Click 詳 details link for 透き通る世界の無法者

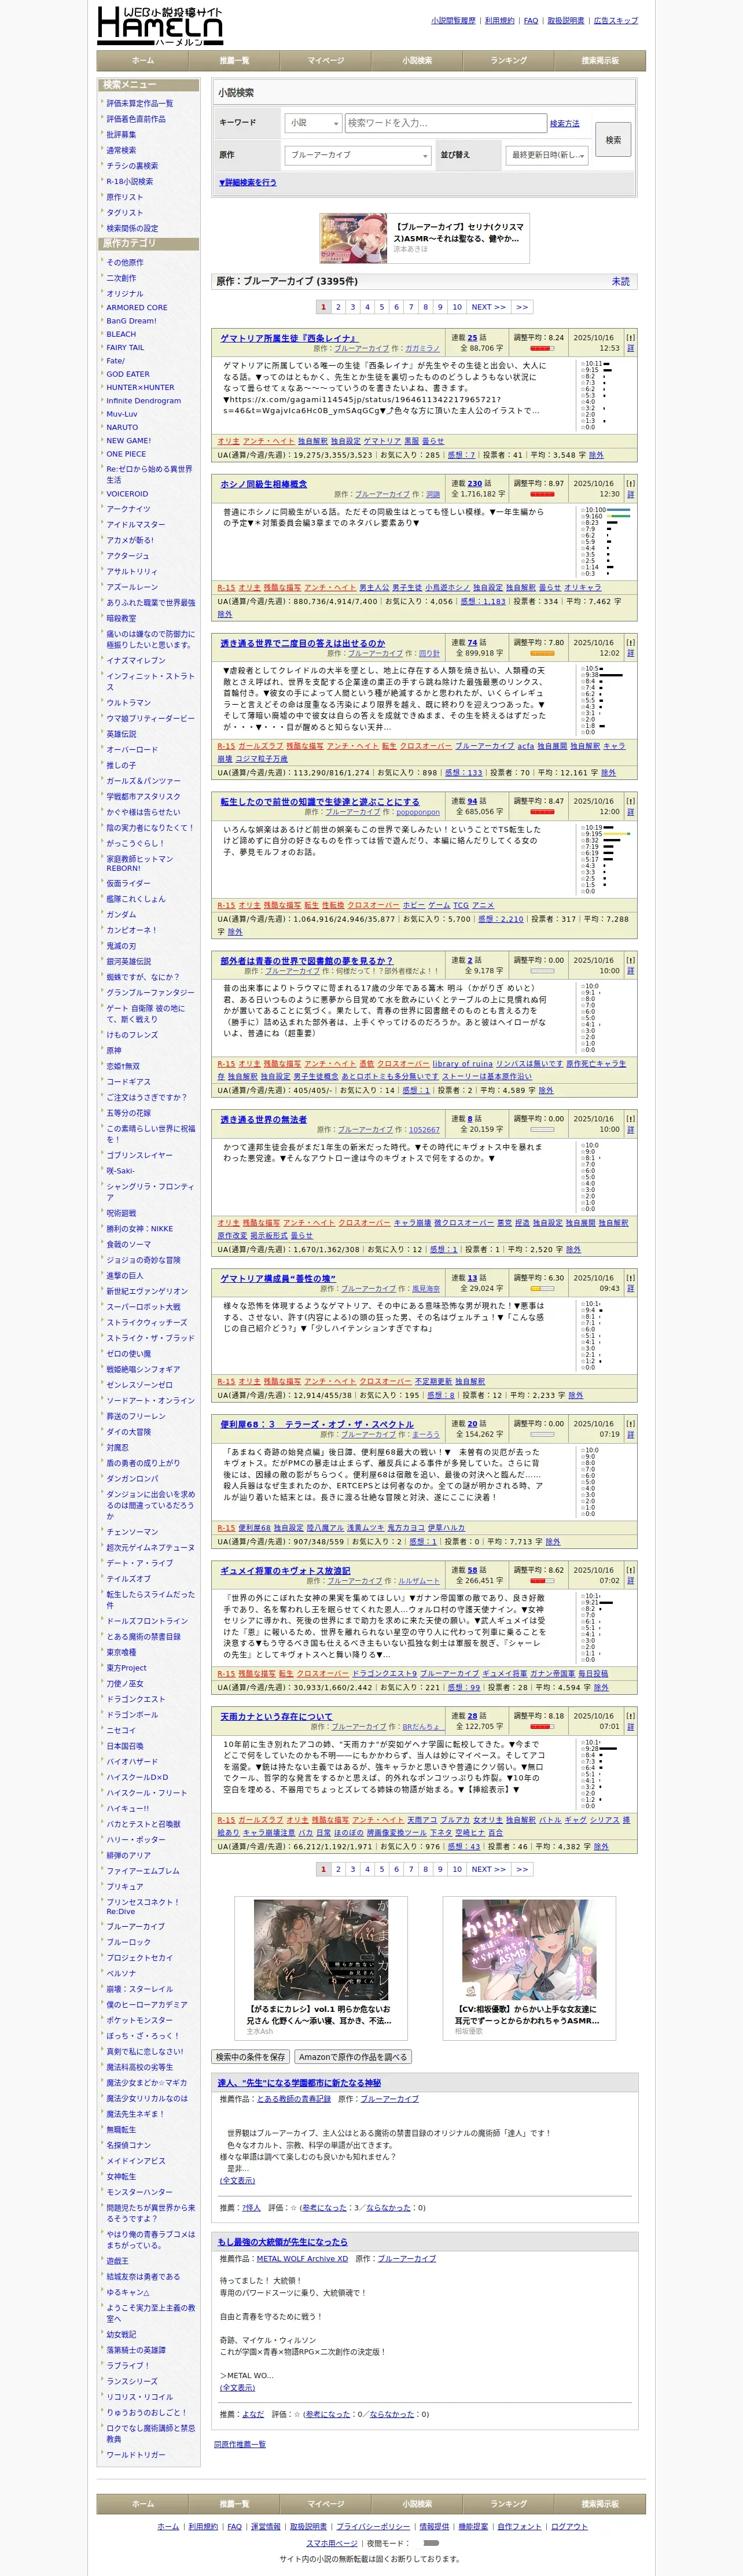click(630, 1129)
